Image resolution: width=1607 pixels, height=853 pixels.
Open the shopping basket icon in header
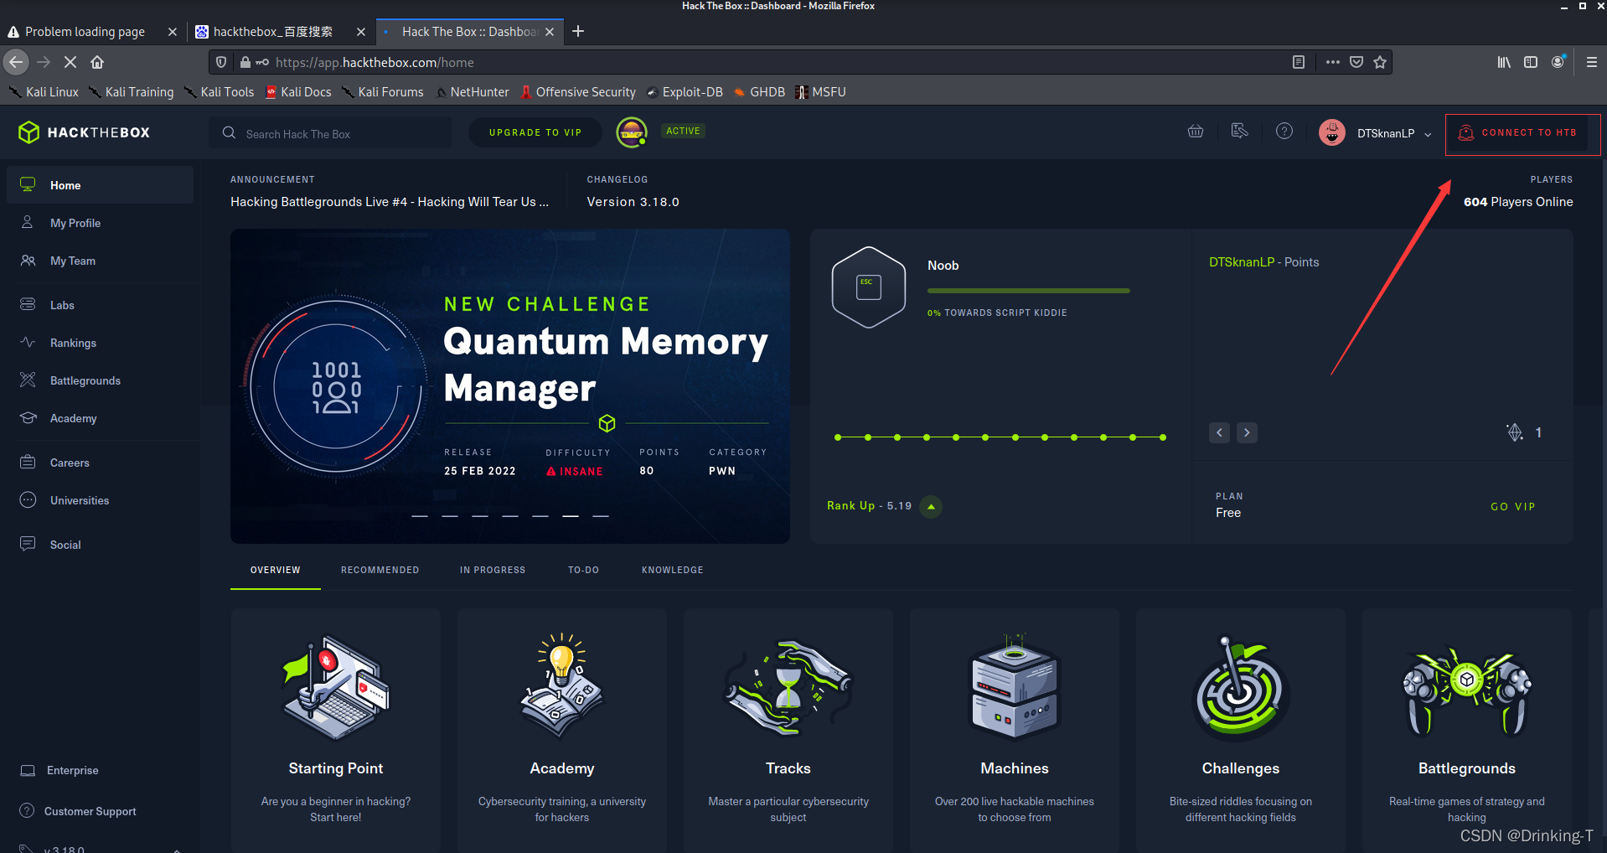pyautogui.click(x=1196, y=131)
